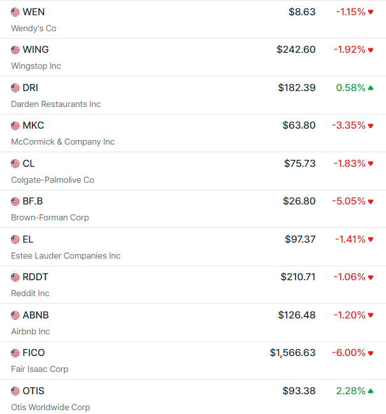Select the CL ticker symbol

pyautogui.click(x=29, y=164)
